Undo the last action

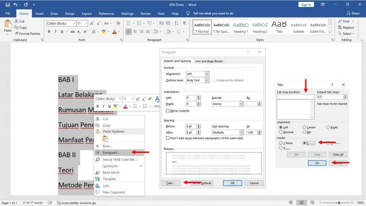15,4
